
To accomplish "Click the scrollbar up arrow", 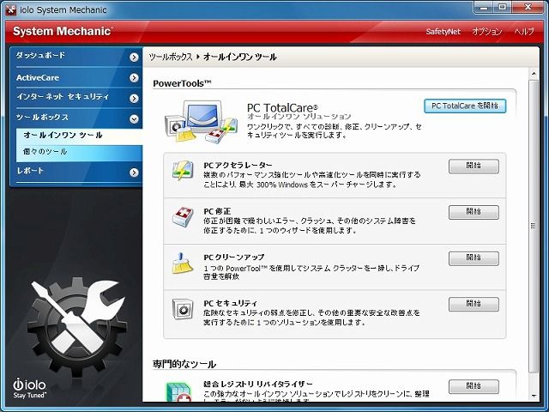I will (534, 74).
